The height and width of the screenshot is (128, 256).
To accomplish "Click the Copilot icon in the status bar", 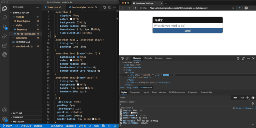I will tap(103, 126).
